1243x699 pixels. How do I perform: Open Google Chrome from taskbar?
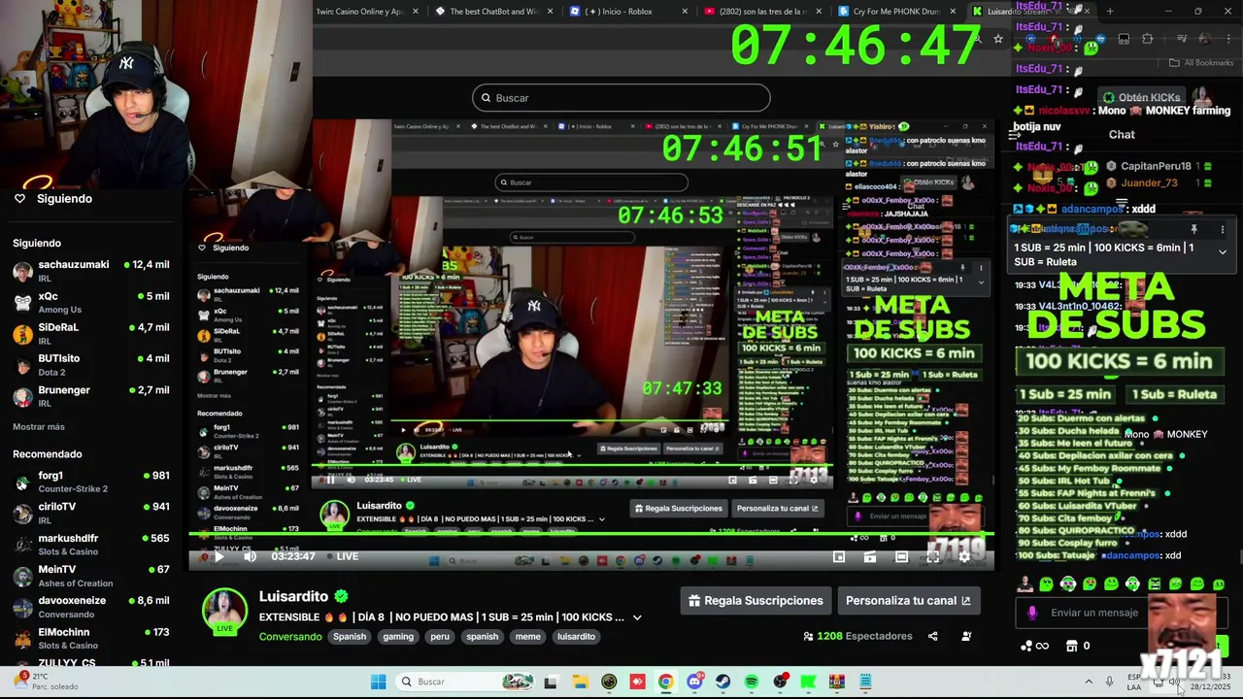[x=665, y=682]
